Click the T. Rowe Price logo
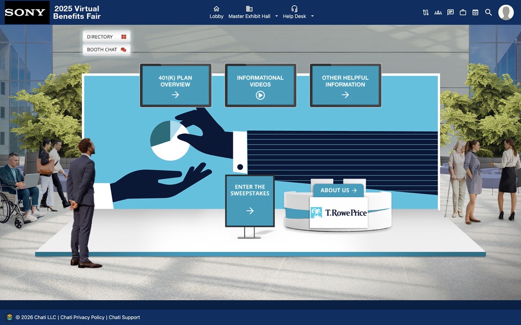This screenshot has width=521, height=325. [339, 212]
